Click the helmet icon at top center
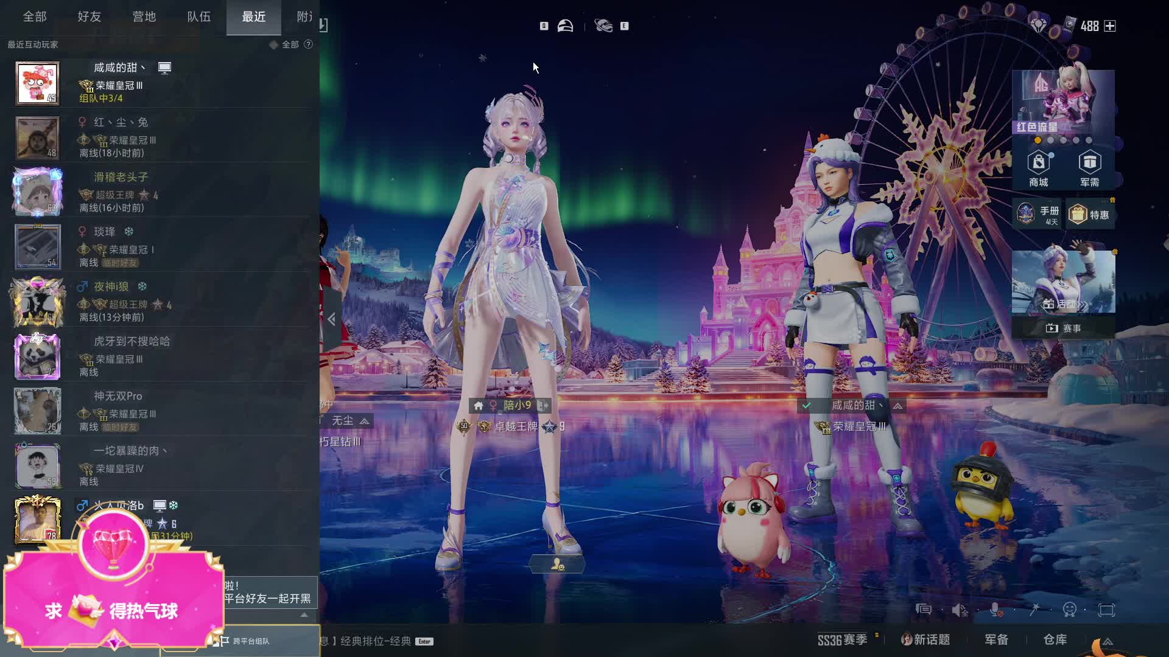The image size is (1169, 657). coord(565,26)
